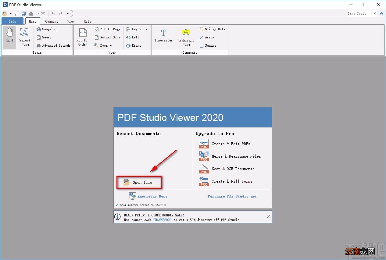This screenshot has width=386, height=260.
Task: Activate the Snapshot tool
Action: pos(47,29)
